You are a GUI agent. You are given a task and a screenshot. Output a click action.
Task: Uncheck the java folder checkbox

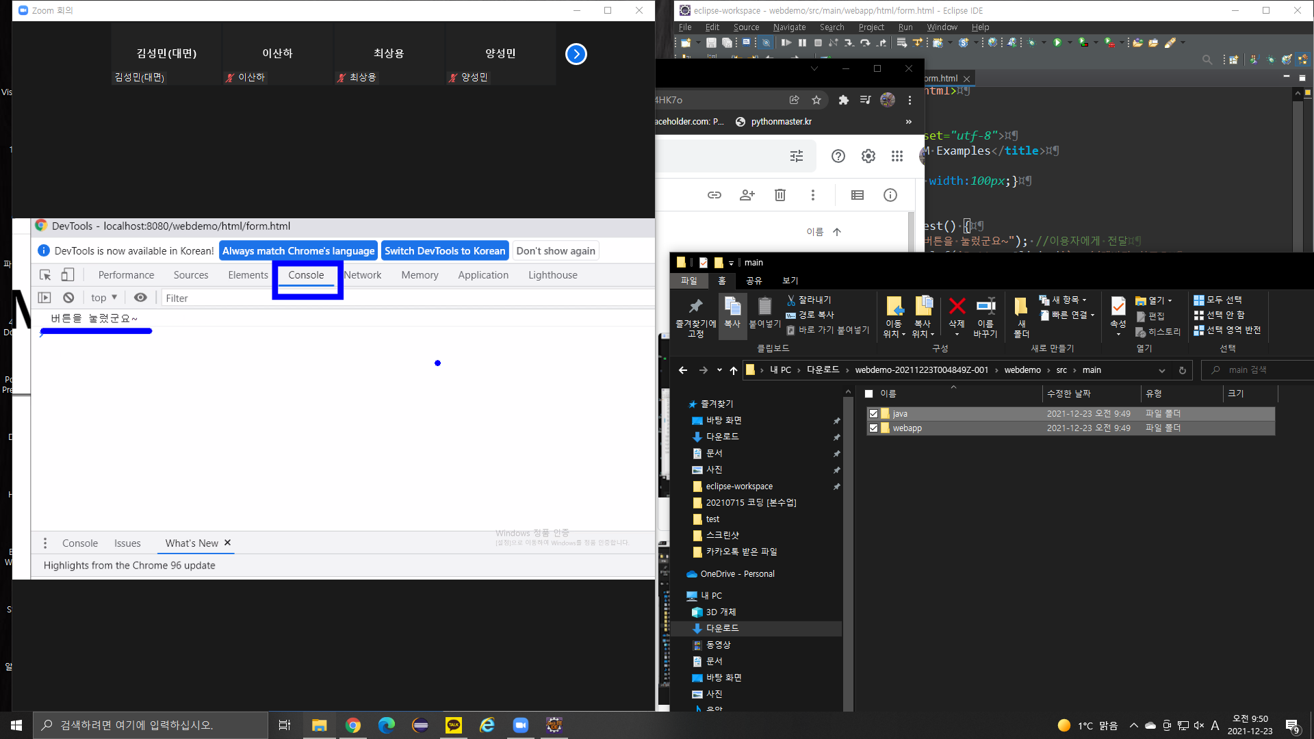tap(873, 413)
